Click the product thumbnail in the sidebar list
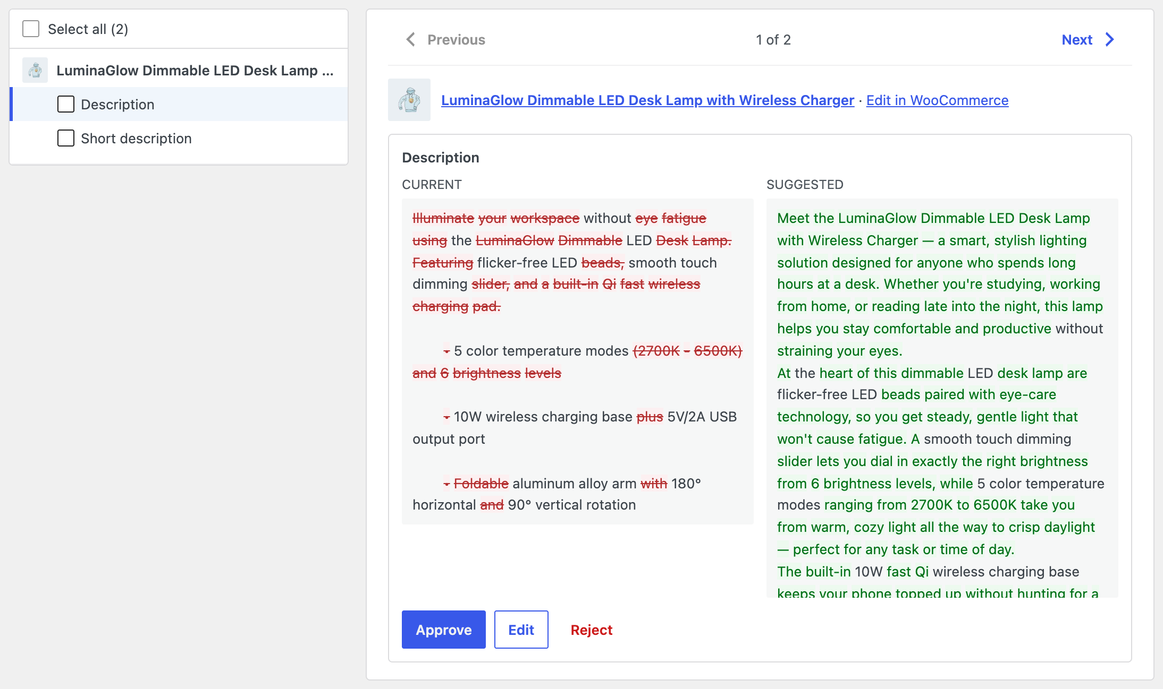The height and width of the screenshot is (689, 1163). [35, 70]
